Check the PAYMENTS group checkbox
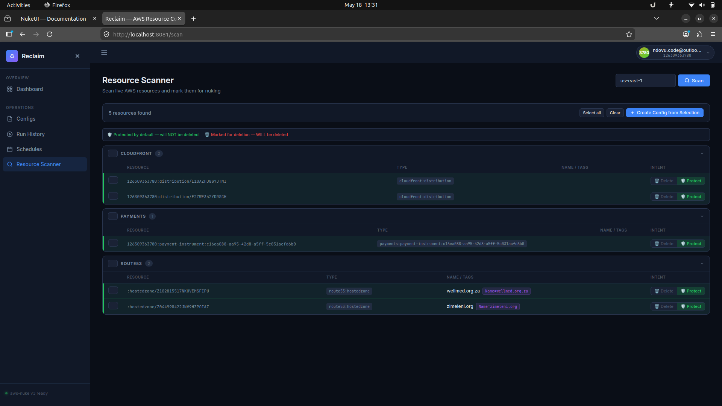722x406 pixels. pos(113,216)
